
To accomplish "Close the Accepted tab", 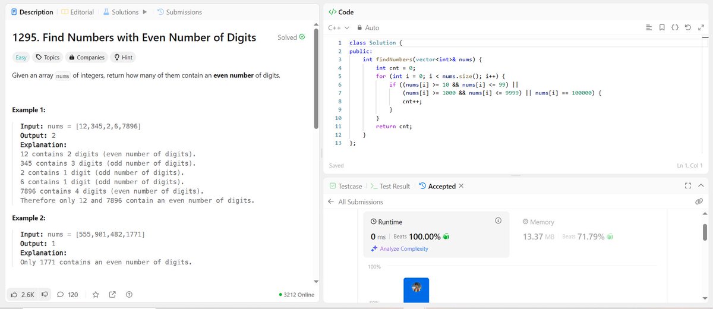I will tap(462, 186).
